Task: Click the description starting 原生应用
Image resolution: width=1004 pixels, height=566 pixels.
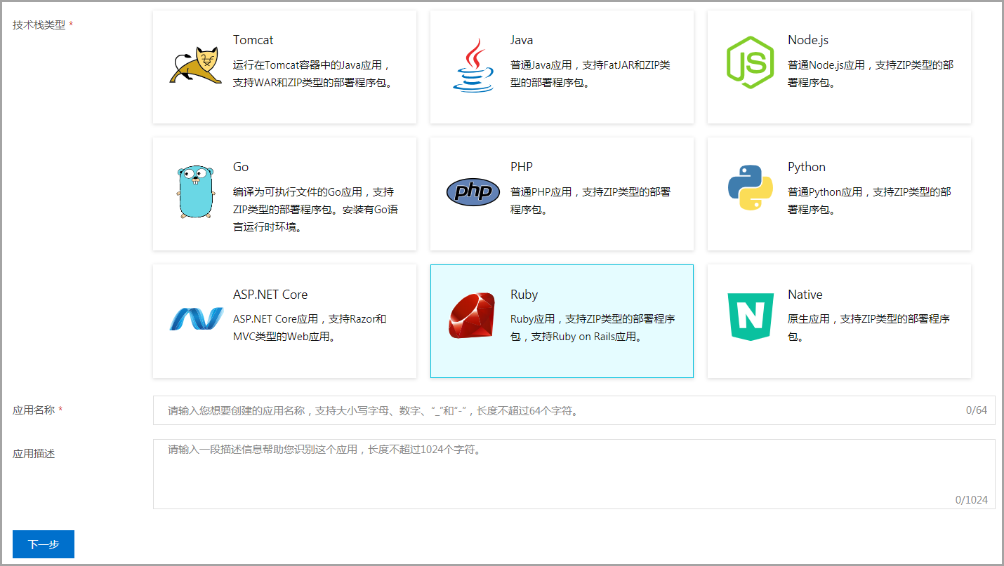Action: pyautogui.click(x=869, y=328)
